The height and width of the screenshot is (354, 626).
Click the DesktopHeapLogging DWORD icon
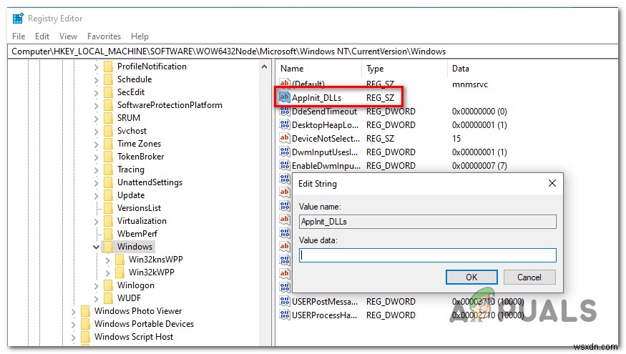tap(284, 125)
